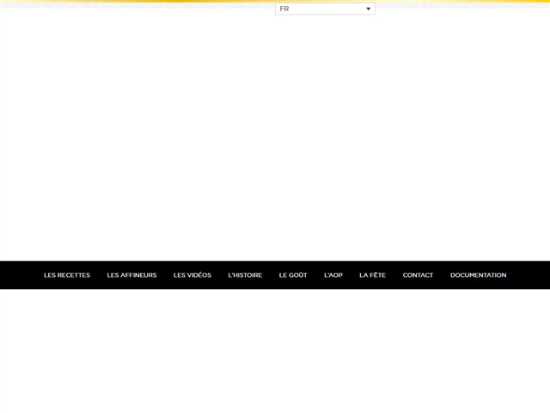Viewport: 550px width, 413px height.
Task: Click the Le Goût link in the black bar
Action: (x=293, y=275)
